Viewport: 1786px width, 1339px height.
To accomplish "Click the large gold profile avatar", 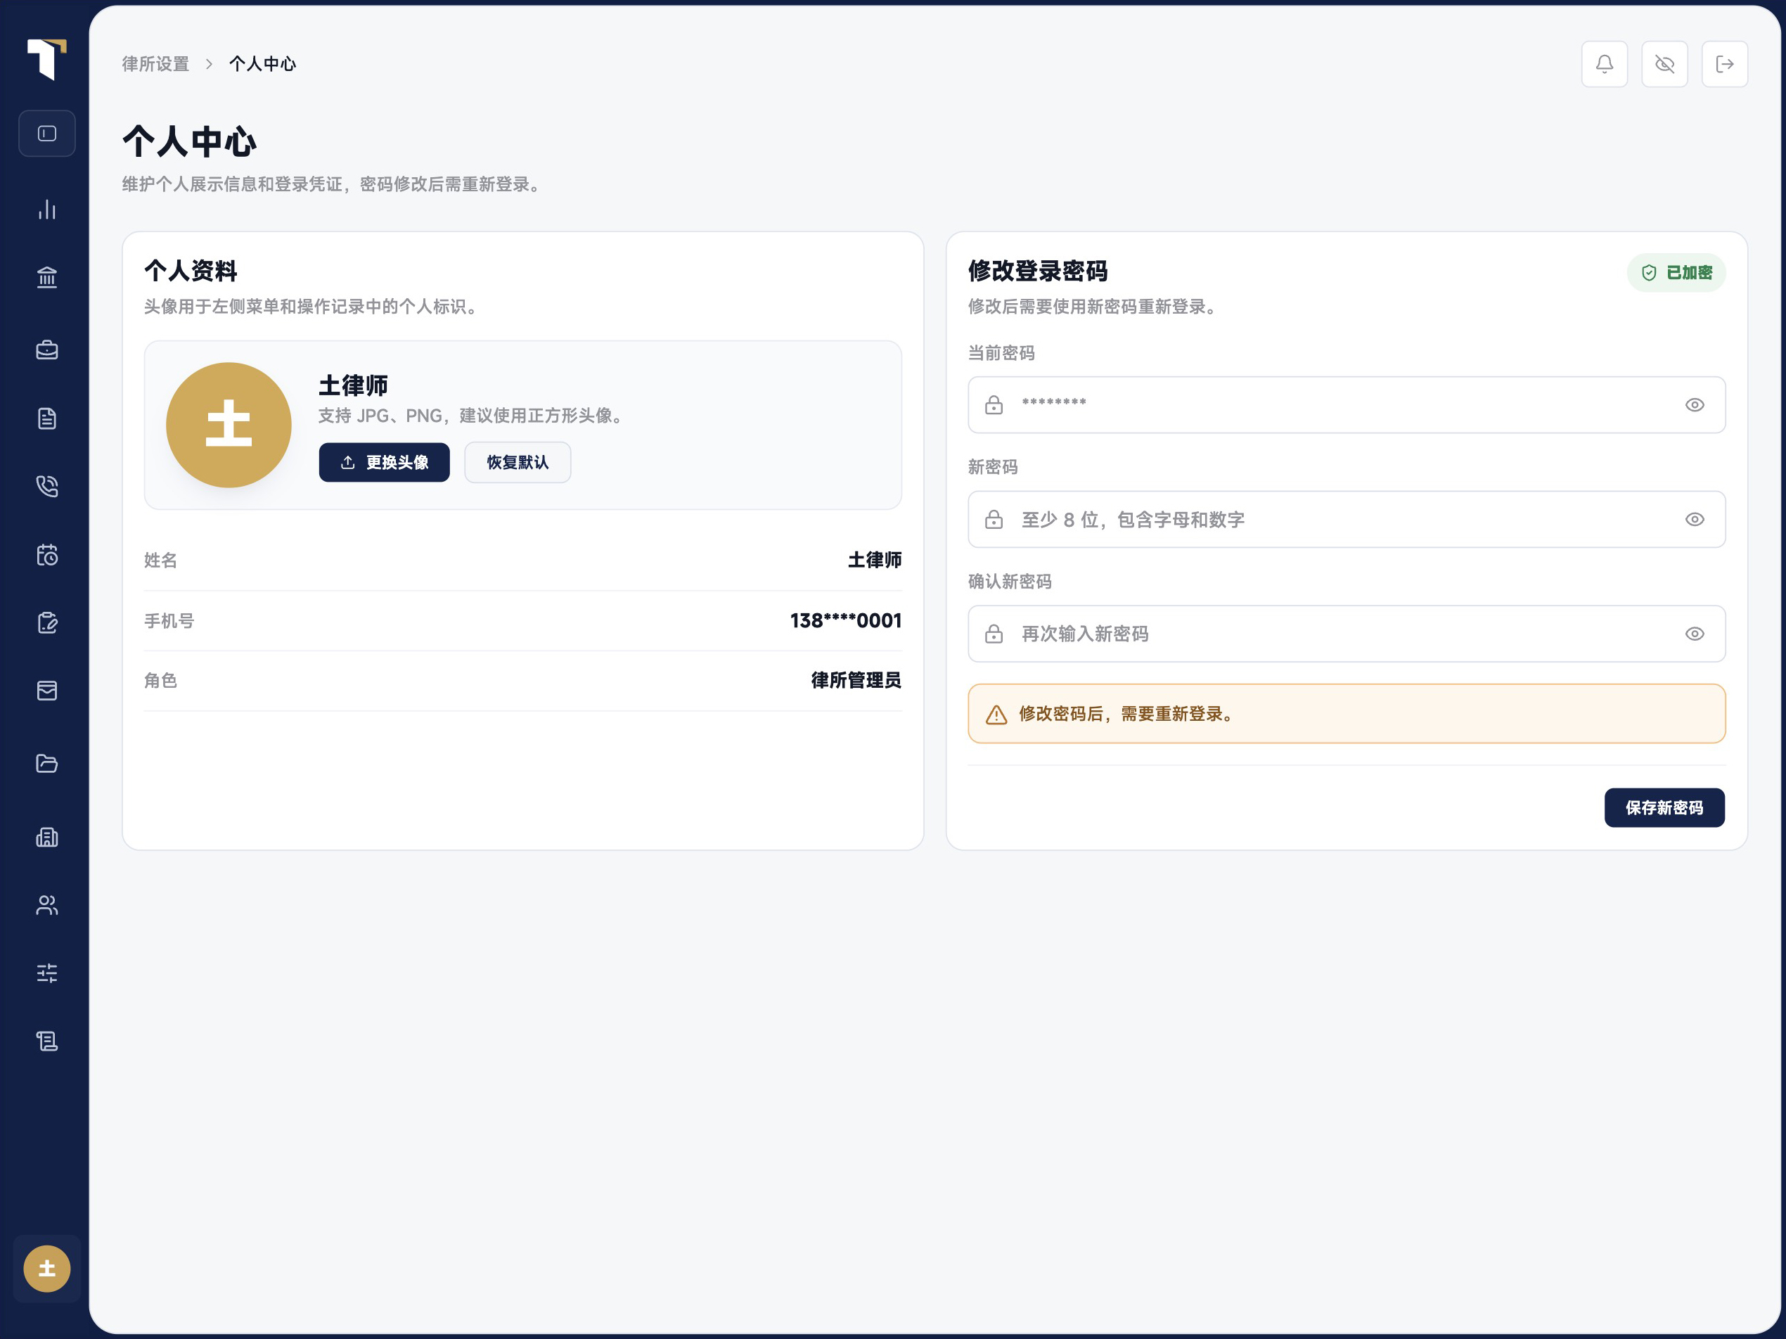I will point(229,425).
